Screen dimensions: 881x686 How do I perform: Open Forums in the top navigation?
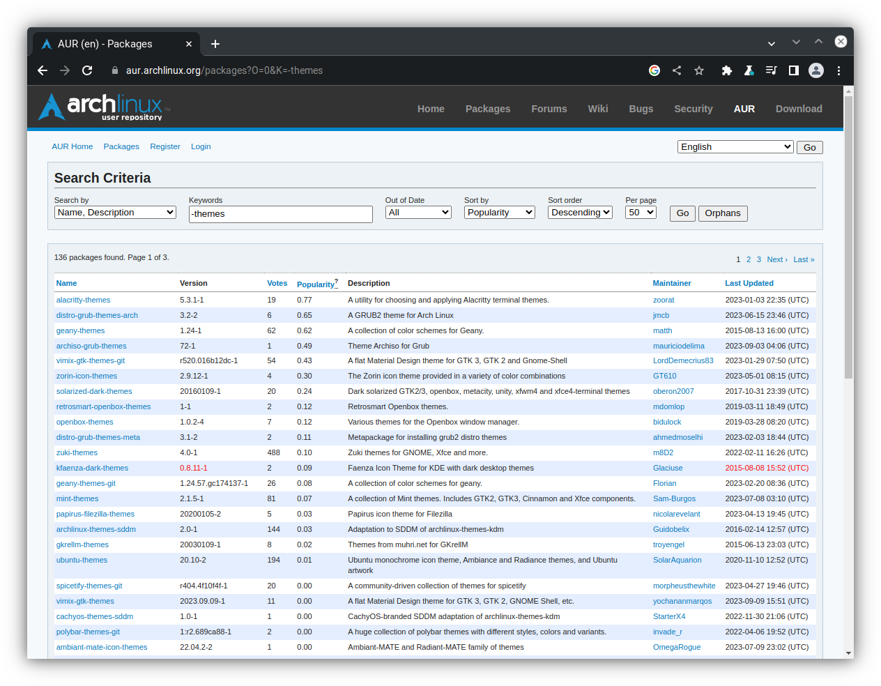click(549, 109)
